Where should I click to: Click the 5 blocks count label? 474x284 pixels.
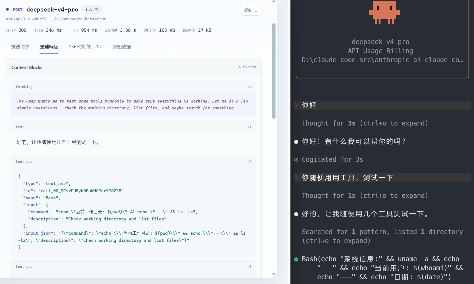(247, 67)
